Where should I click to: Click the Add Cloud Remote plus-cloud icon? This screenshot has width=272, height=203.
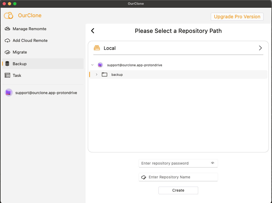coord(7,41)
